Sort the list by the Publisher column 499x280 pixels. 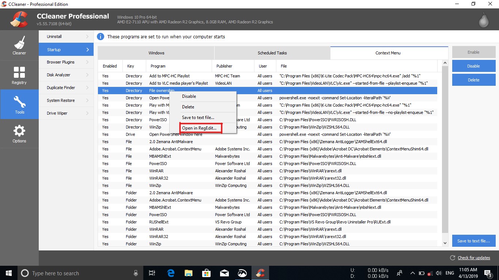(233, 66)
